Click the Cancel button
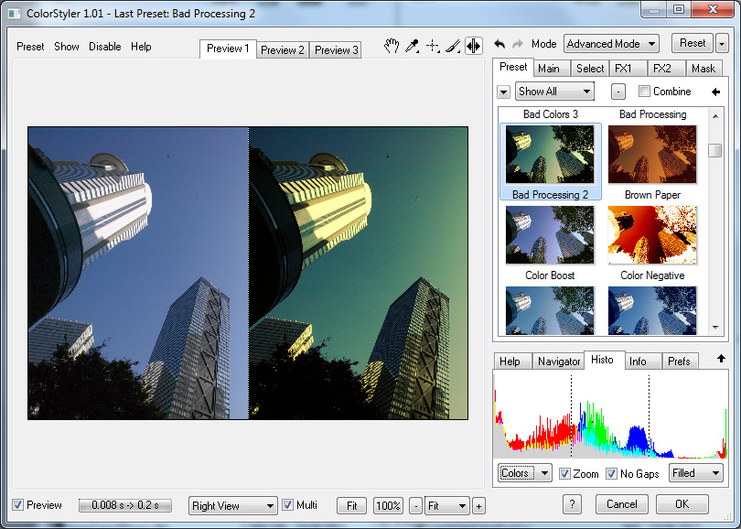Viewport: 741px width, 529px height. 621,504
